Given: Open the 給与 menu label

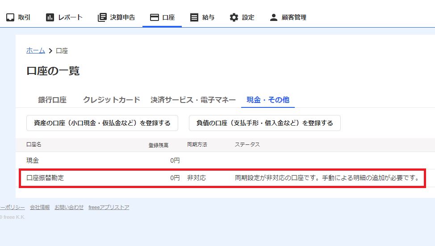Looking at the screenshot, I should click(209, 17).
